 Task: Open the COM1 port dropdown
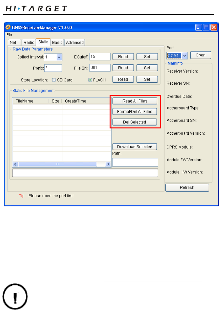pos(185,55)
